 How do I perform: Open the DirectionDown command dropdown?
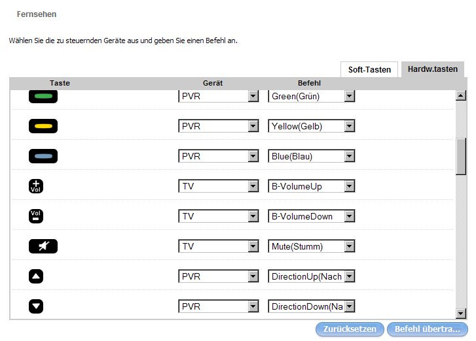pos(349,307)
